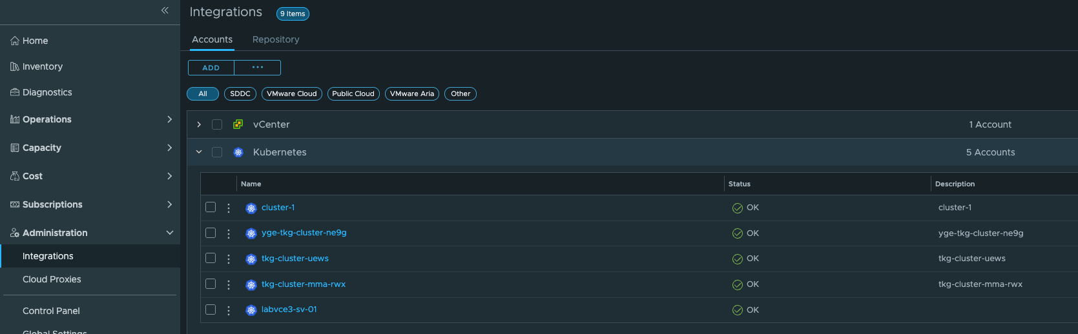Click the OK status checkmark for tkg-cluster-uews
This screenshot has height=334, width=1078.
coord(738,259)
